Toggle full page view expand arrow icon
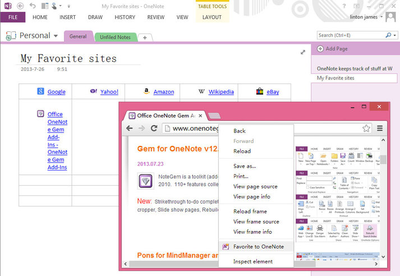The height and width of the screenshot is (276, 400). click(x=303, y=52)
